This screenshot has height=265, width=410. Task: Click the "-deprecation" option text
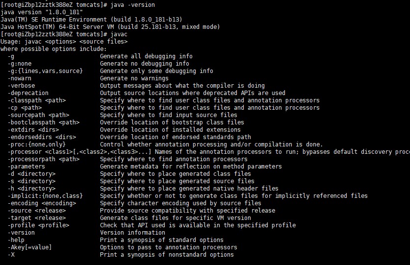point(28,93)
